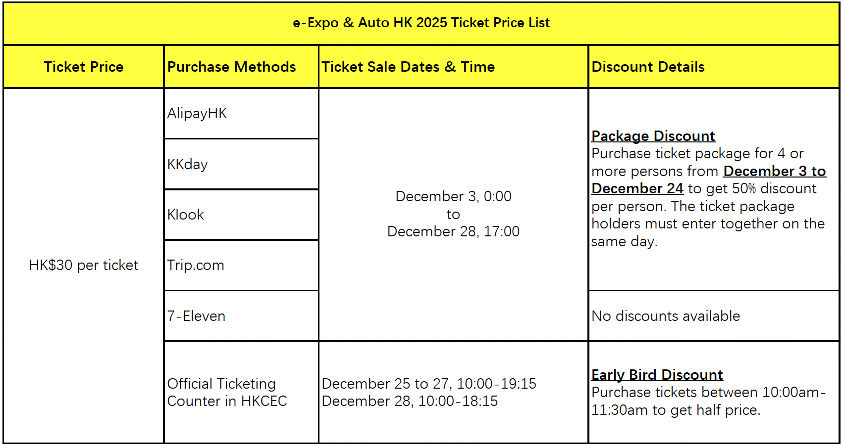The width and height of the screenshot is (843, 446).
Task: Click the underlined Early Bird Discount heading
Action: (x=657, y=375)
